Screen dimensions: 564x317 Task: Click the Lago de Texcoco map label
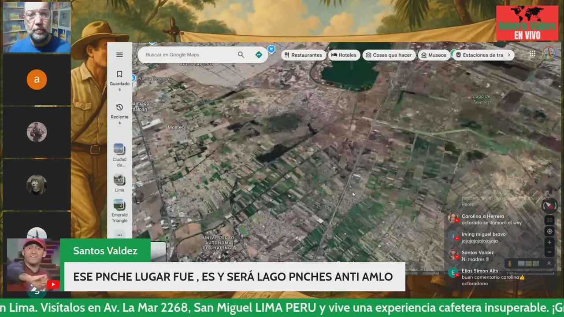pyautogui.click(x=482, y=99)
